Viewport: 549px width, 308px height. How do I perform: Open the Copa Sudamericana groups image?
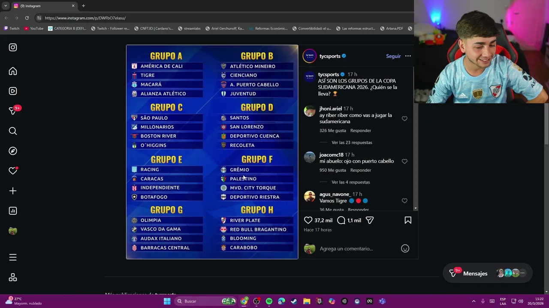212,152
